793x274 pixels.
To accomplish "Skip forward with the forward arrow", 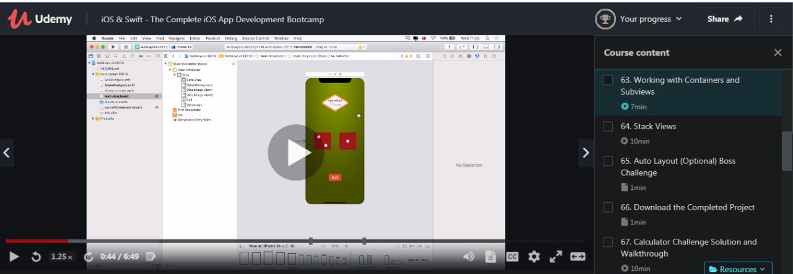I will pos(89,257).
